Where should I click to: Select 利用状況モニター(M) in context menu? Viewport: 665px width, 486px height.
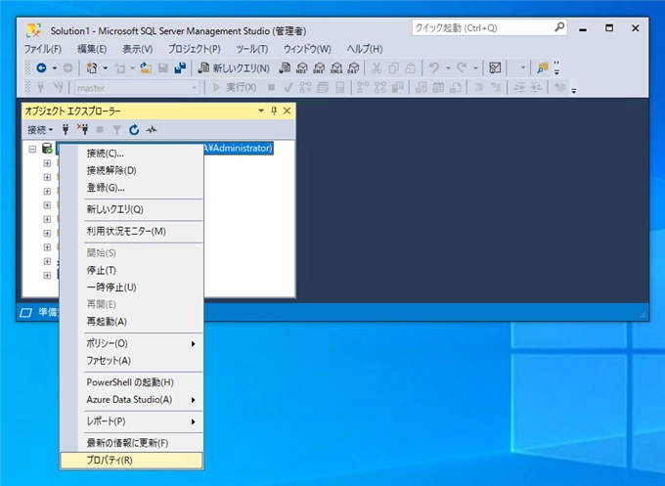pyautogui.click(x=131, y=232)
